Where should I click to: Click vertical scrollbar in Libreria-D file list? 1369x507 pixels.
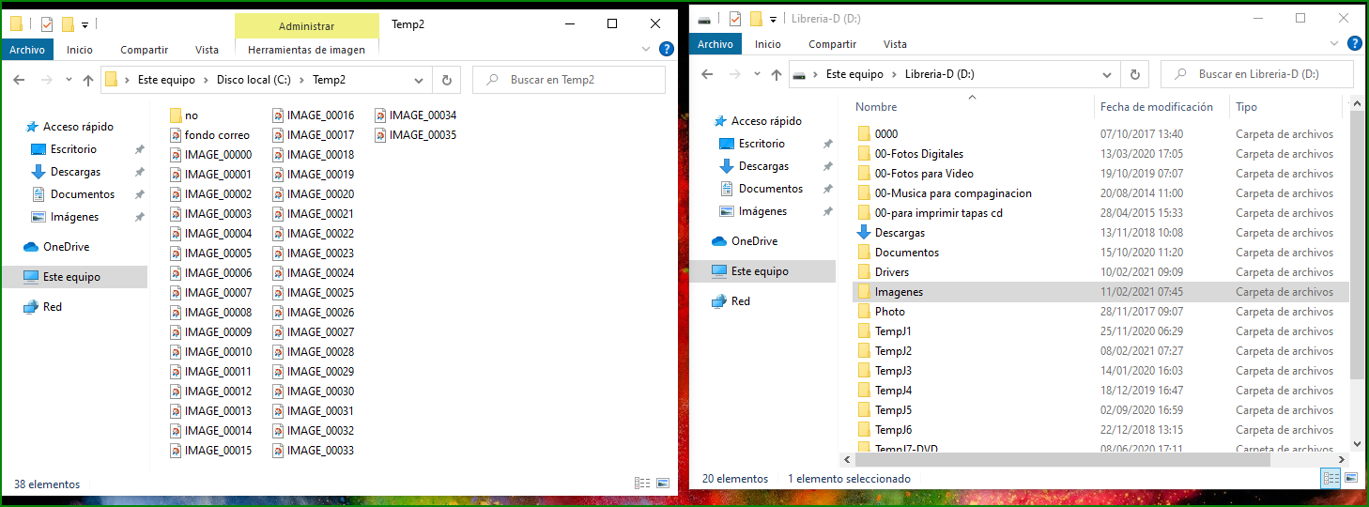(1357, 244)
